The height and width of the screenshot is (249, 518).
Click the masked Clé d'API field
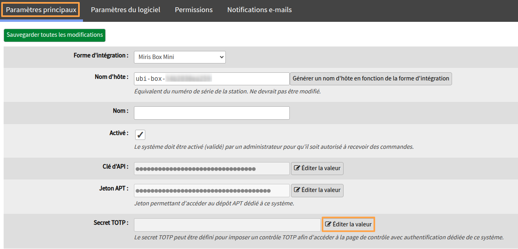point(212,169)
